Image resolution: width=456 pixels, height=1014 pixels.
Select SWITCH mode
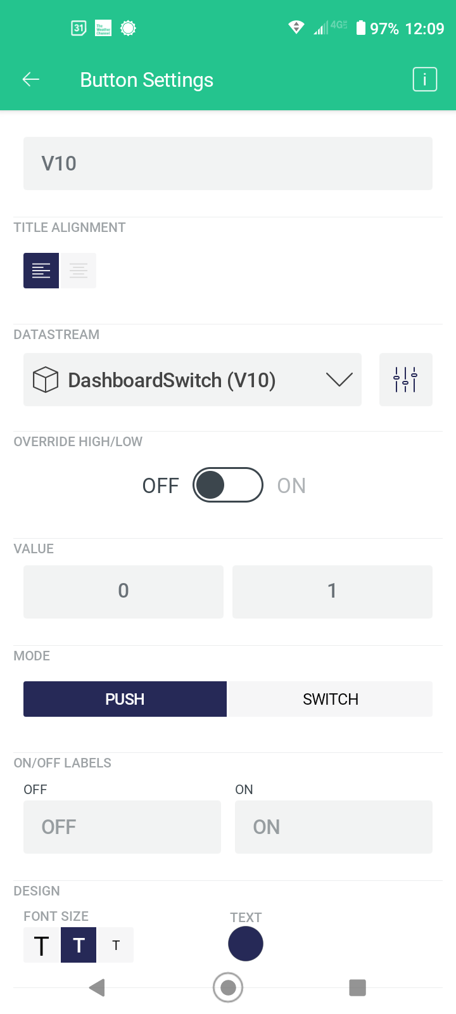click(331, 699)
